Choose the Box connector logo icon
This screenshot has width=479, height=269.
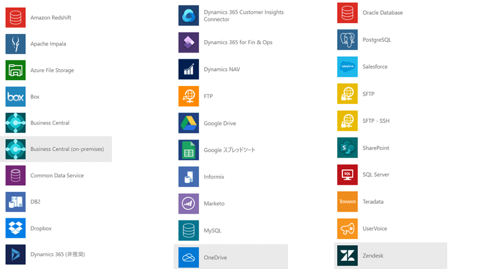click(16, 96)
